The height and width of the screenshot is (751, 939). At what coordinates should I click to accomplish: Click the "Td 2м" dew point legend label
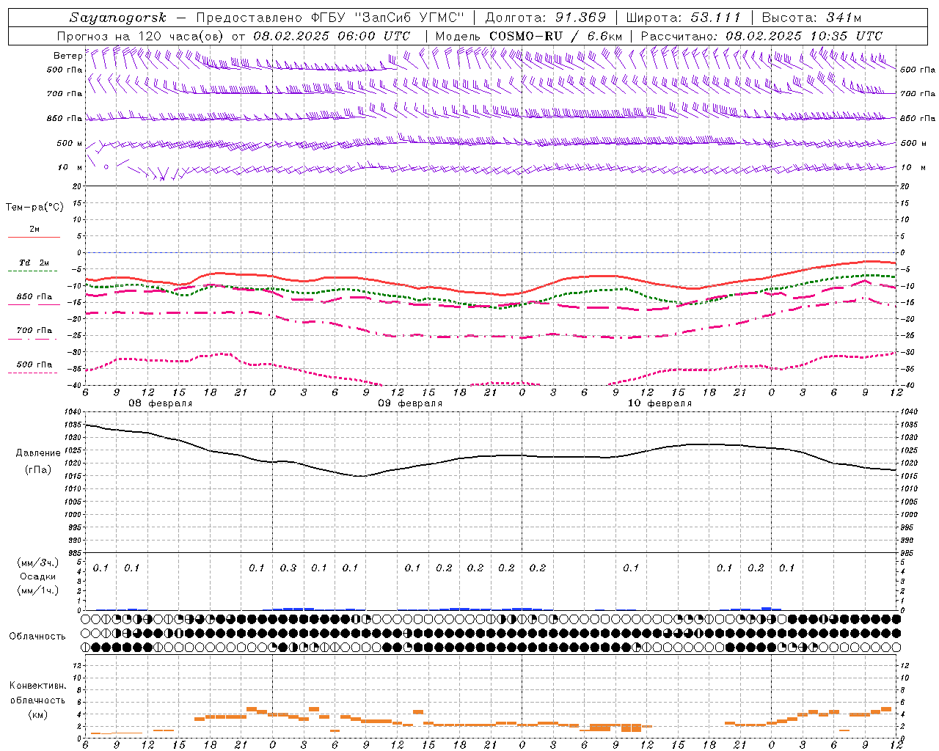pyautogui.click(x=34, y=263)
